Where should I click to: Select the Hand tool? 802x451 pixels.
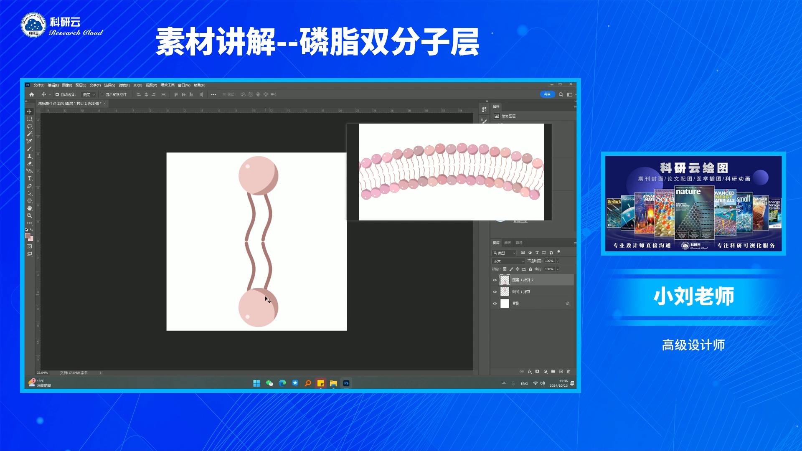pyautogui.click(x=29, y=208)
